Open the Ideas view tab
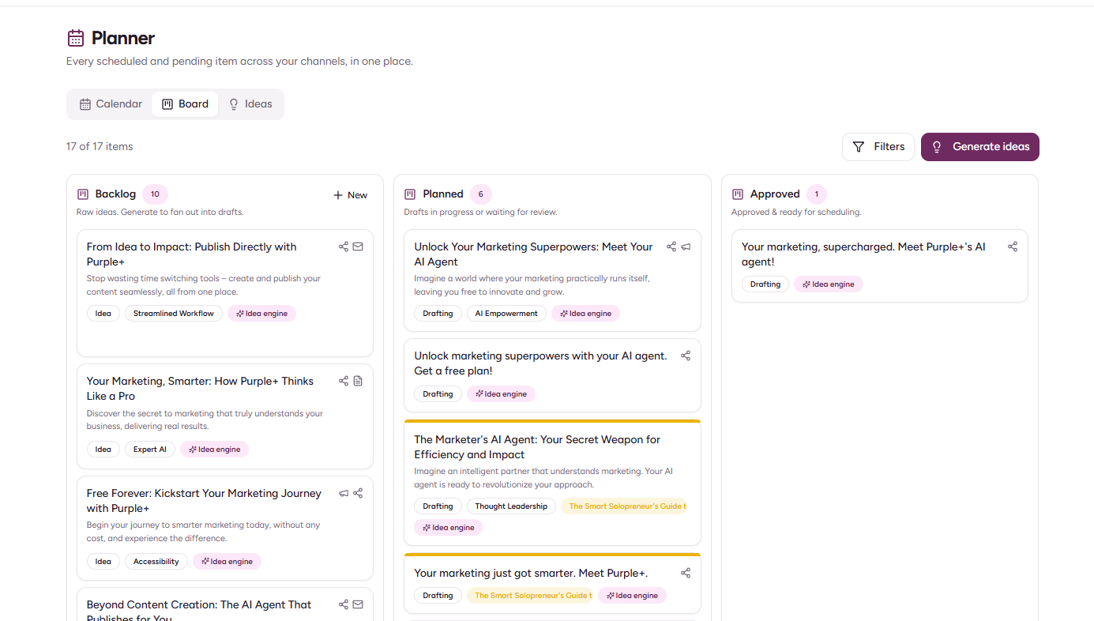This screenshot has height=621, width=1094. (250, 104)
